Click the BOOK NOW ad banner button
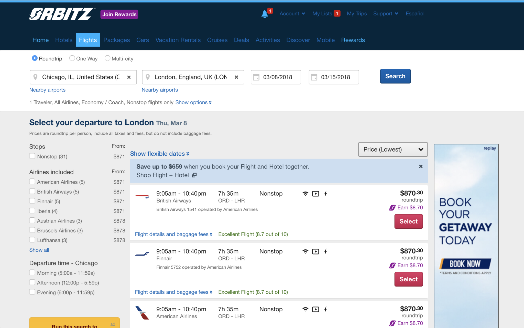Viewport: 524px width, 328px height. click(465, 264)
